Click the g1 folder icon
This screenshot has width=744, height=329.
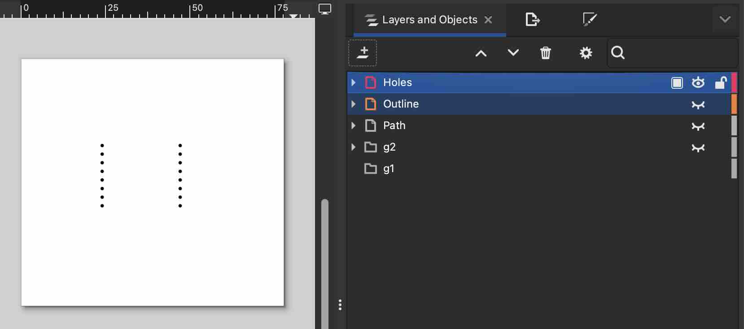(371, 169)
